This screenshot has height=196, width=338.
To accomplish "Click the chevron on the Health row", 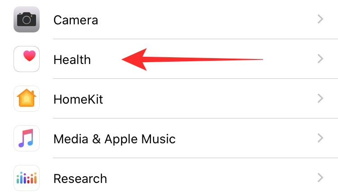I will pyautogui.click(x=320, y=59).
